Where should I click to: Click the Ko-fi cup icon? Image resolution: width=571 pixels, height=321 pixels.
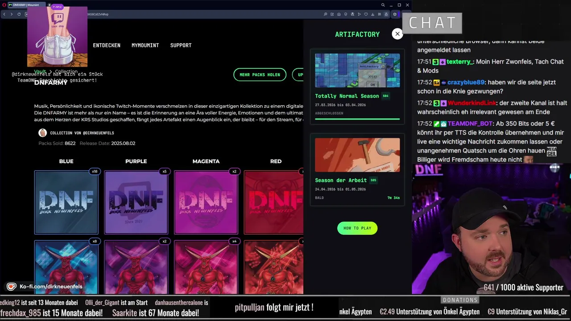12,287
